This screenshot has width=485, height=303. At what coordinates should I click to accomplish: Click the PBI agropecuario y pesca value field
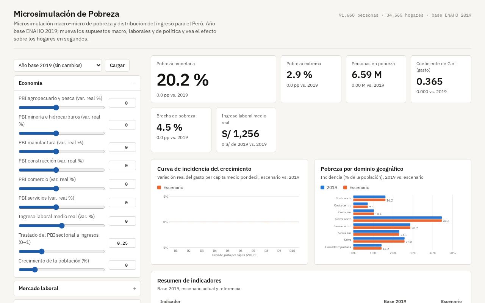pos(122,103)
